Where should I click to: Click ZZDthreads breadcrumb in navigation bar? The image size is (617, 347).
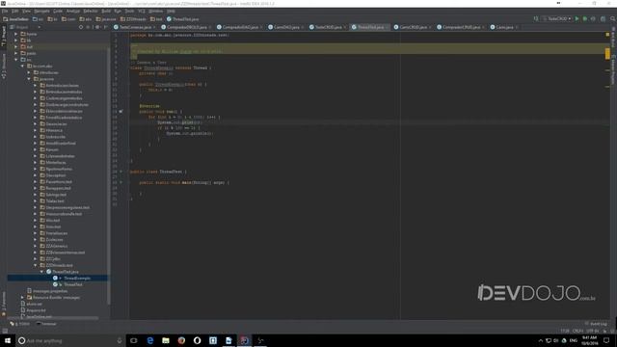pyautogui.click(x=133, y=19)
